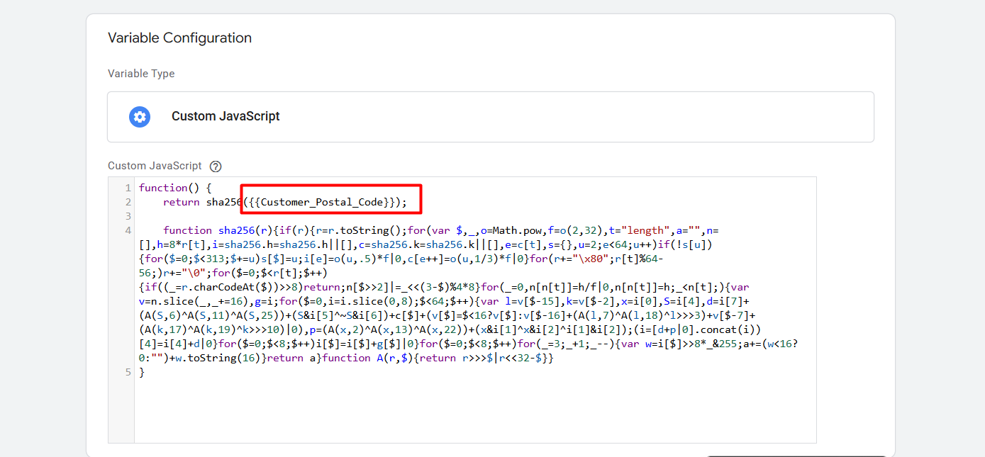Click the help question mark icon
This screenshot has height=457, width=985.
pyautogui.click(x=216, y=167)
